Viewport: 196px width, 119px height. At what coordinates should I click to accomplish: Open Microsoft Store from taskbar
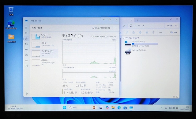tap(125, 108)
